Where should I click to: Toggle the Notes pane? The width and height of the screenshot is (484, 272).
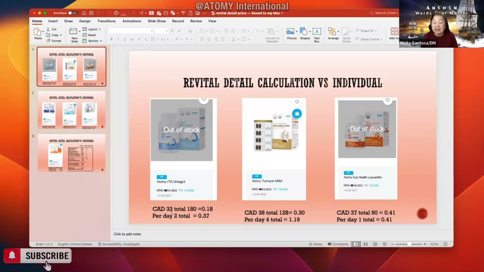[x=315, y=244]
